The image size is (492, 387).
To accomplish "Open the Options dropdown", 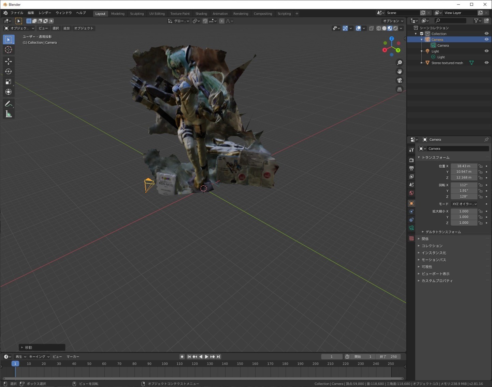I will tap(393, 21).
